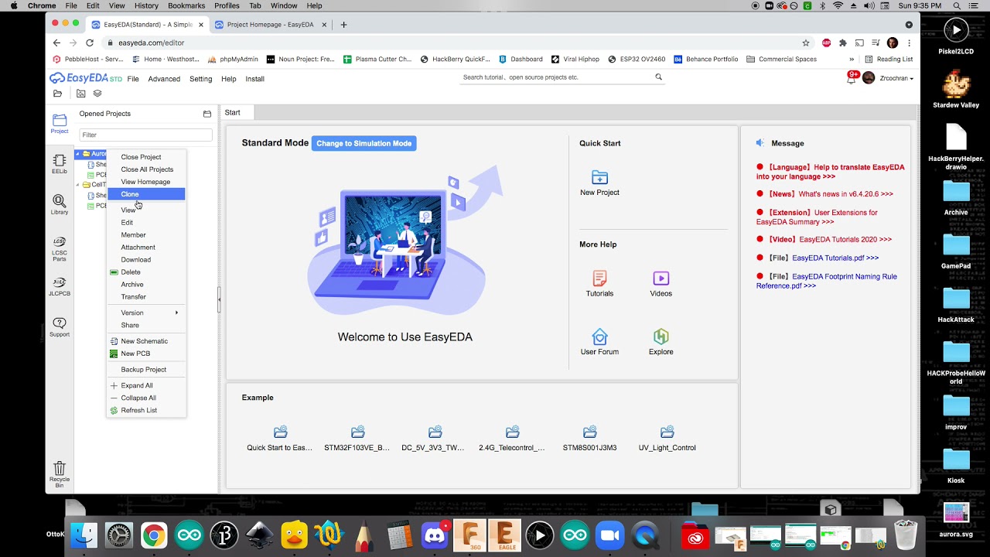
Task: Click Change to Simulation Mode button
Action: tap(364, 143)
